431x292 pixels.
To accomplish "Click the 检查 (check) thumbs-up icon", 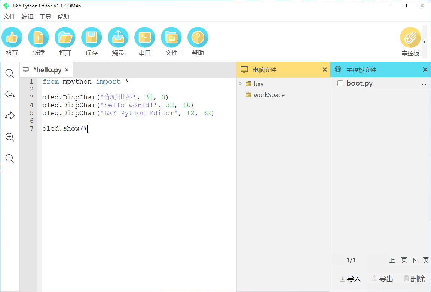I will [12, 37].
